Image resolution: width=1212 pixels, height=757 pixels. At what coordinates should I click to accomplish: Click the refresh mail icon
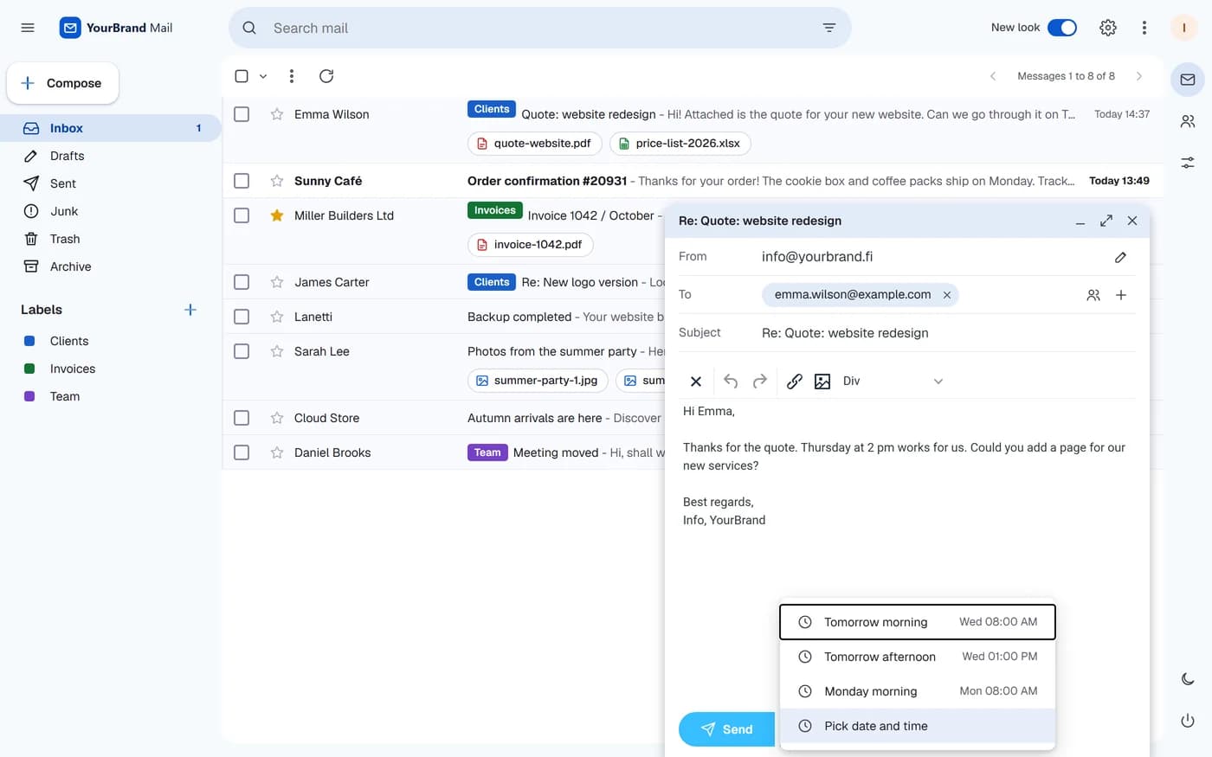326,76
